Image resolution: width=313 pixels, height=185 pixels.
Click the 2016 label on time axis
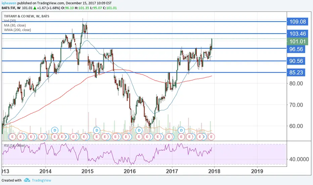(x=130, y=171)
